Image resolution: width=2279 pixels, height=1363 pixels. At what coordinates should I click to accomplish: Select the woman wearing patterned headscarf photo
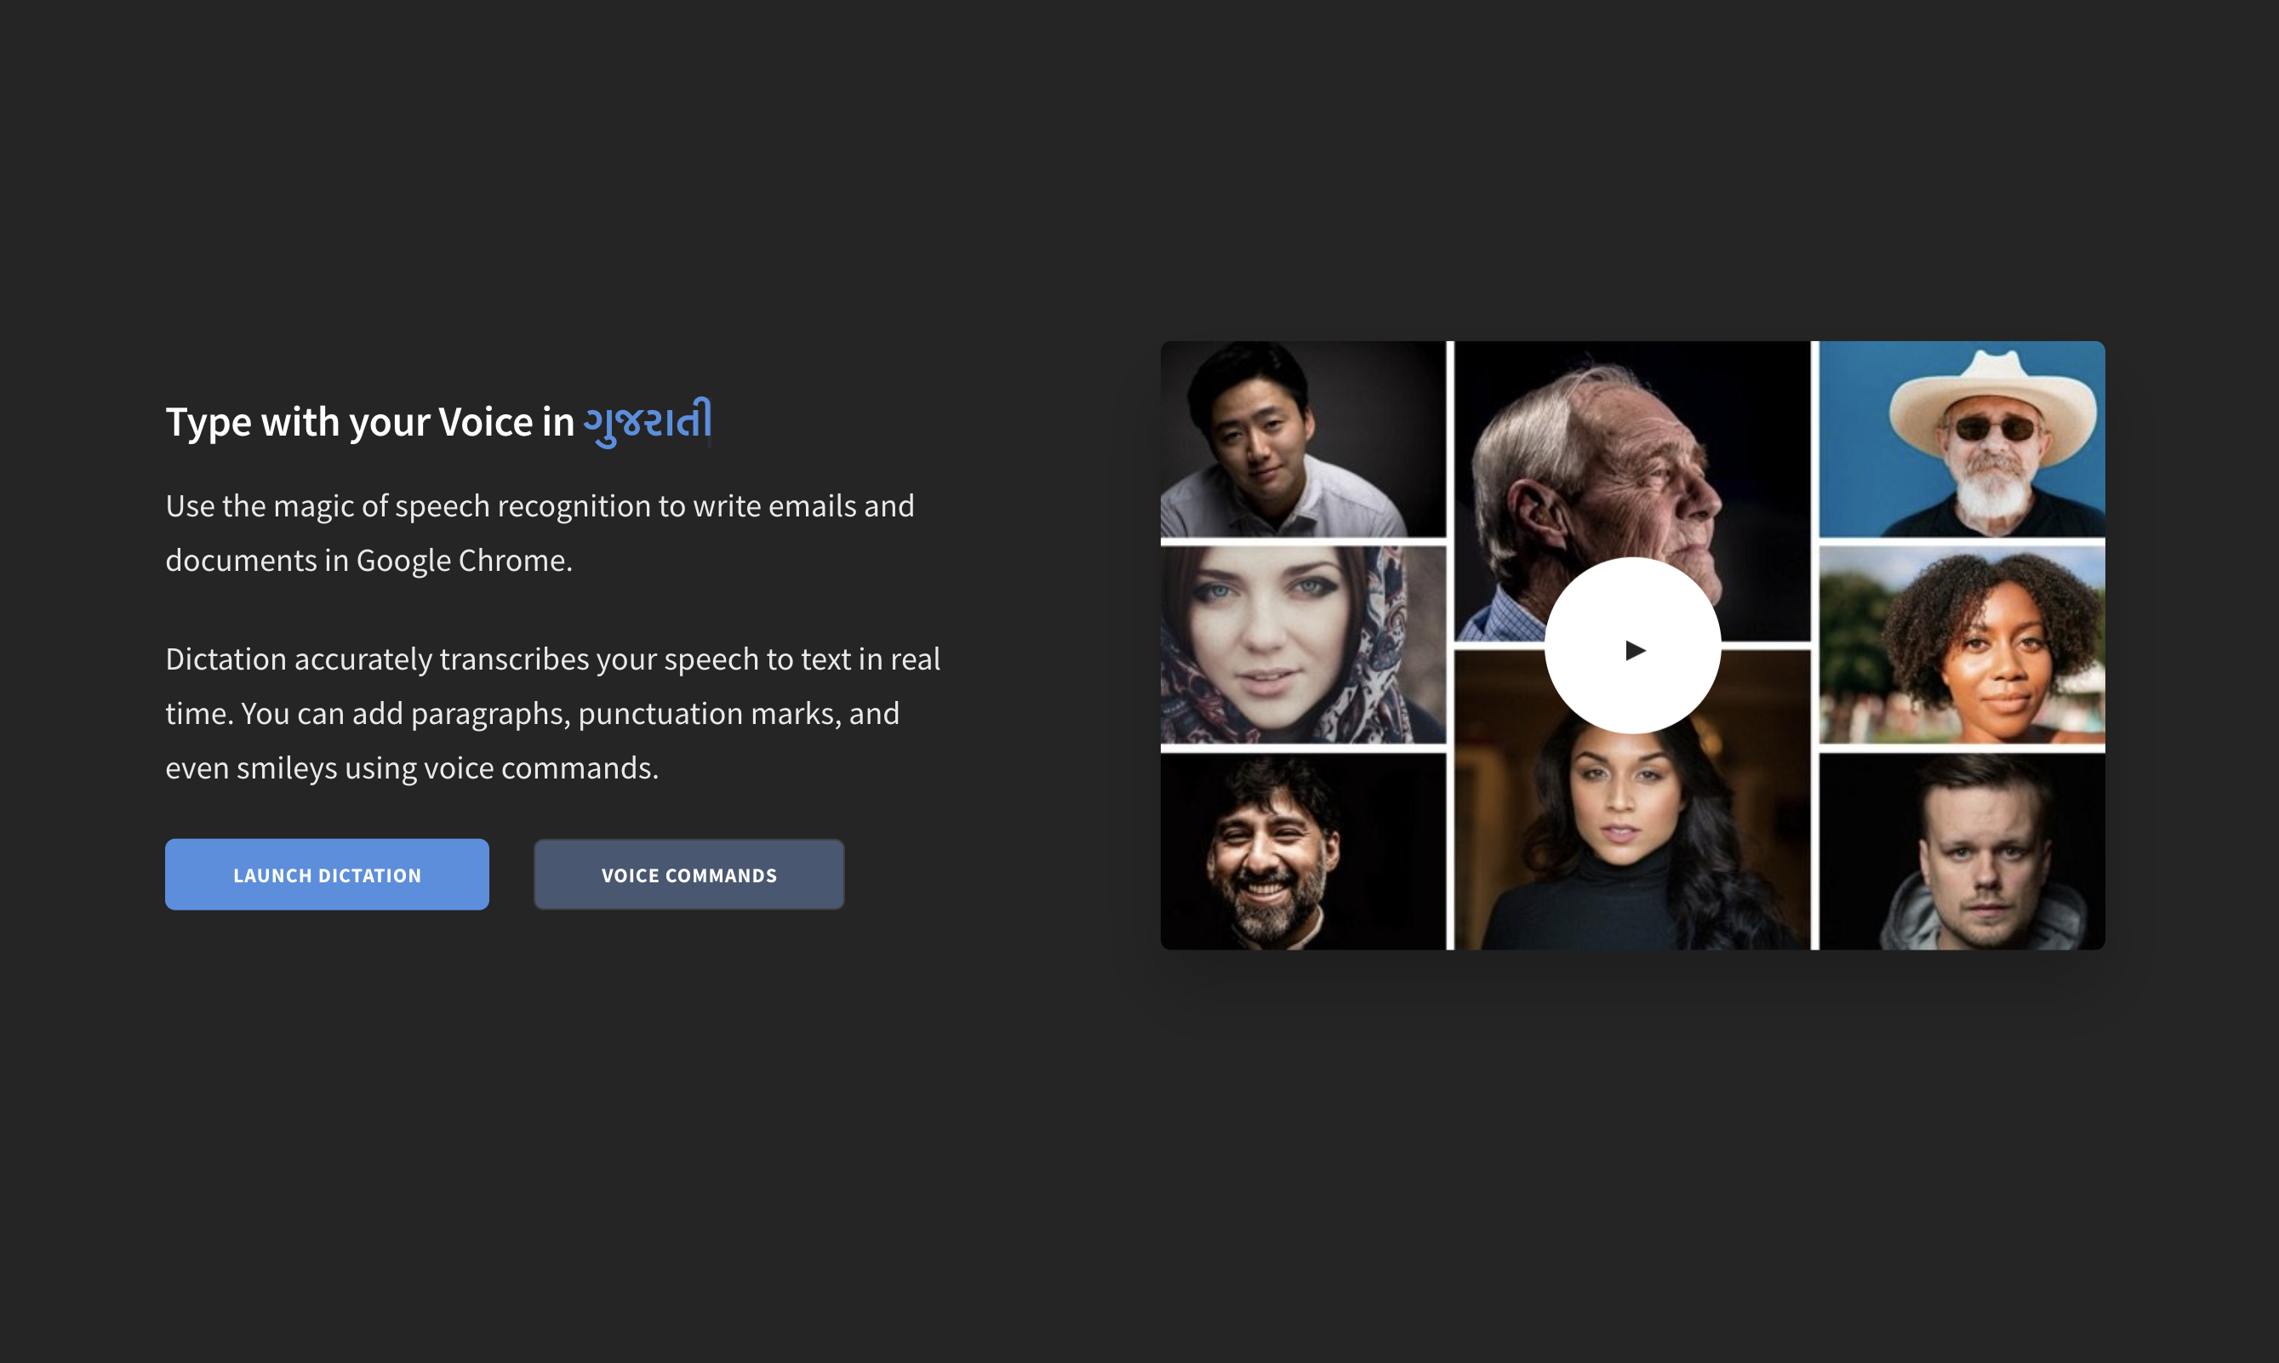1302,644
